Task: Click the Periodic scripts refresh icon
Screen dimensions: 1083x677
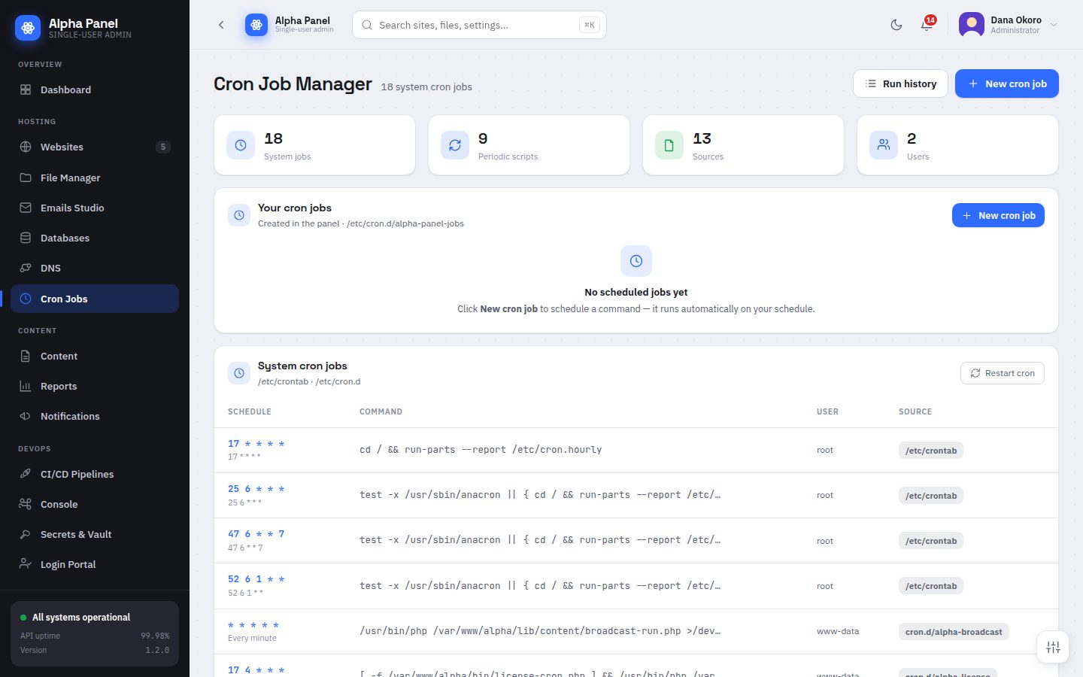Action: click(x=455, y=145)
